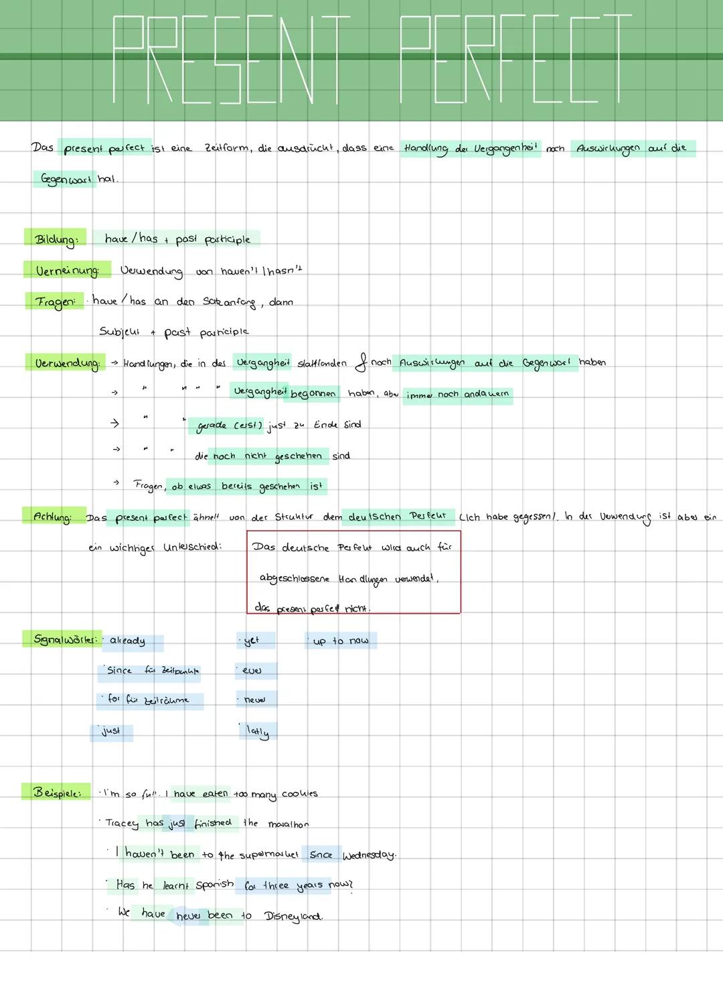Click inside the red bordered note box
The width and height of the screenshot is (723, 991).
pyautogui.click(x=353, y=572)
